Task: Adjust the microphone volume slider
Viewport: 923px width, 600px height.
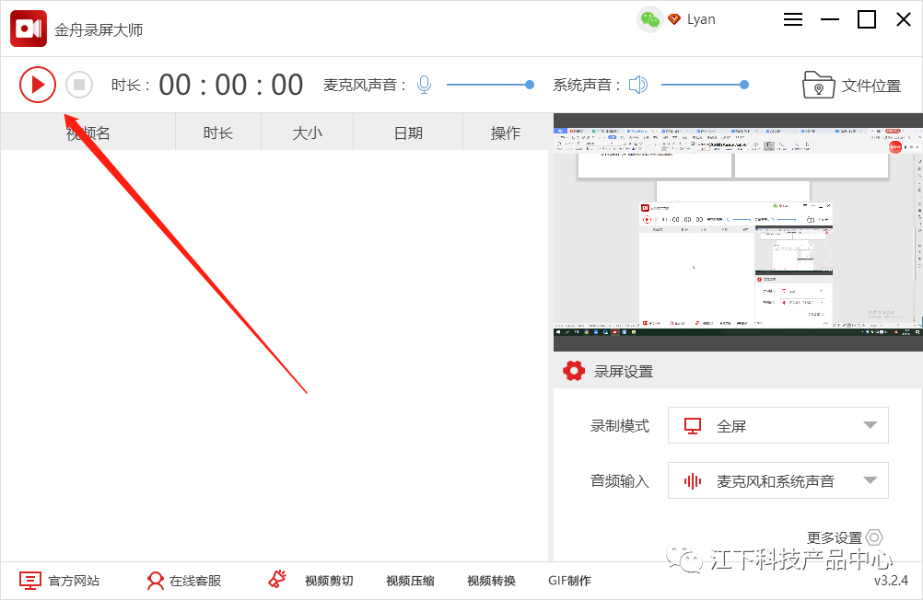Action: pyautogui.click(x=490, y=85)
